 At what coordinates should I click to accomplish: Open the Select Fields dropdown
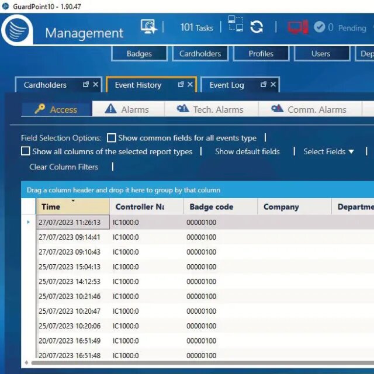point(328,151)
